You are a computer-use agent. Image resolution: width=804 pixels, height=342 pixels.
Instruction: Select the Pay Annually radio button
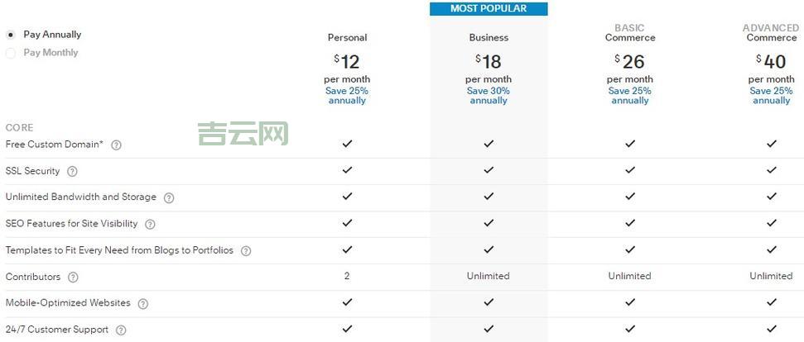coord(11,35)
